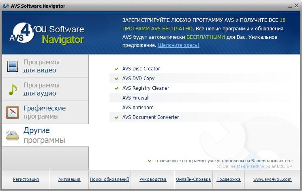Select AVS Antispam in the list
This screenshot has width=302, height=191.
[138, 108]
